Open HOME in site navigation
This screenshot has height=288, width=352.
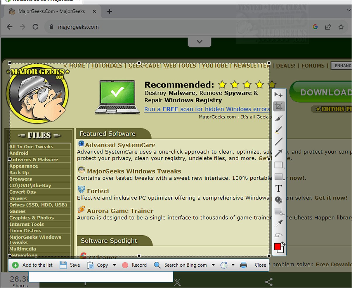(x=77, y=66)
